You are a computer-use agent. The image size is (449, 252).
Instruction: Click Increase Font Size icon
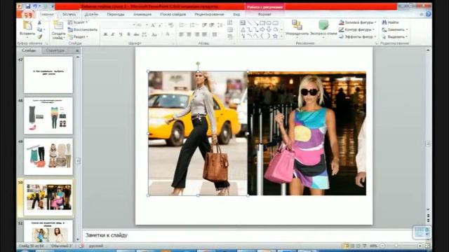point(153,25)
